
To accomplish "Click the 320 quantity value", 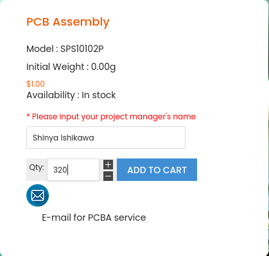I will [x=60, y=170].
